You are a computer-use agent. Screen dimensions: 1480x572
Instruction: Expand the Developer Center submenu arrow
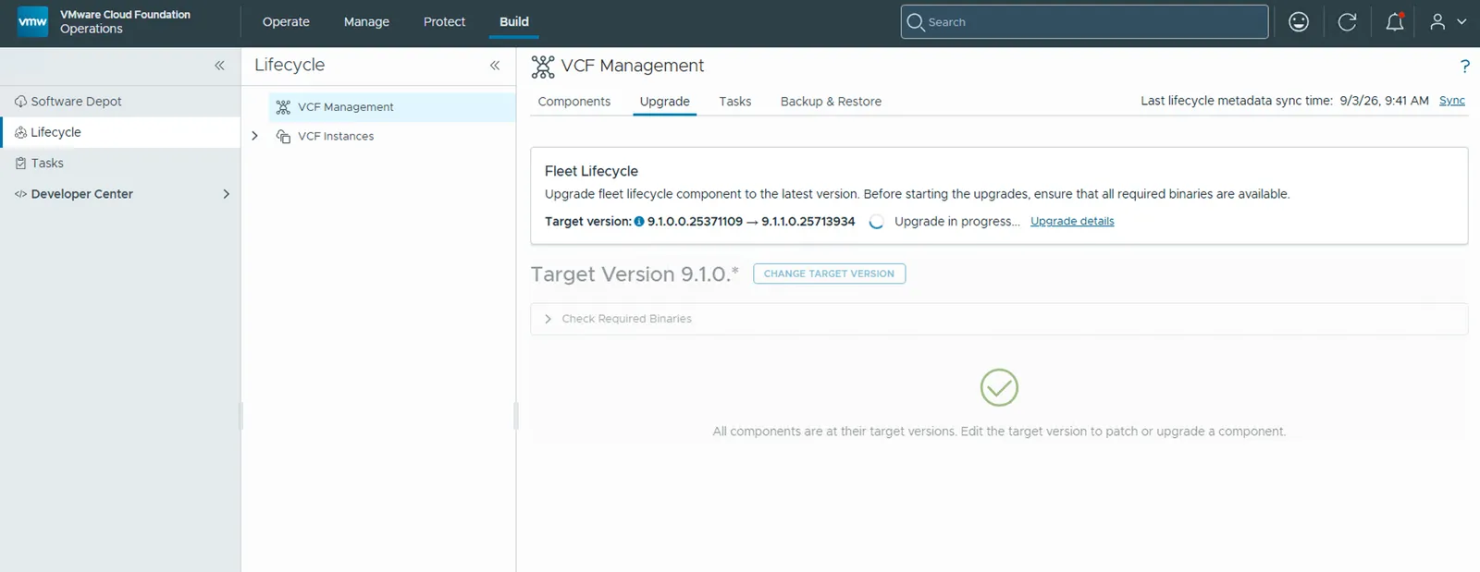pyautogui.click(x=226, y=194)
